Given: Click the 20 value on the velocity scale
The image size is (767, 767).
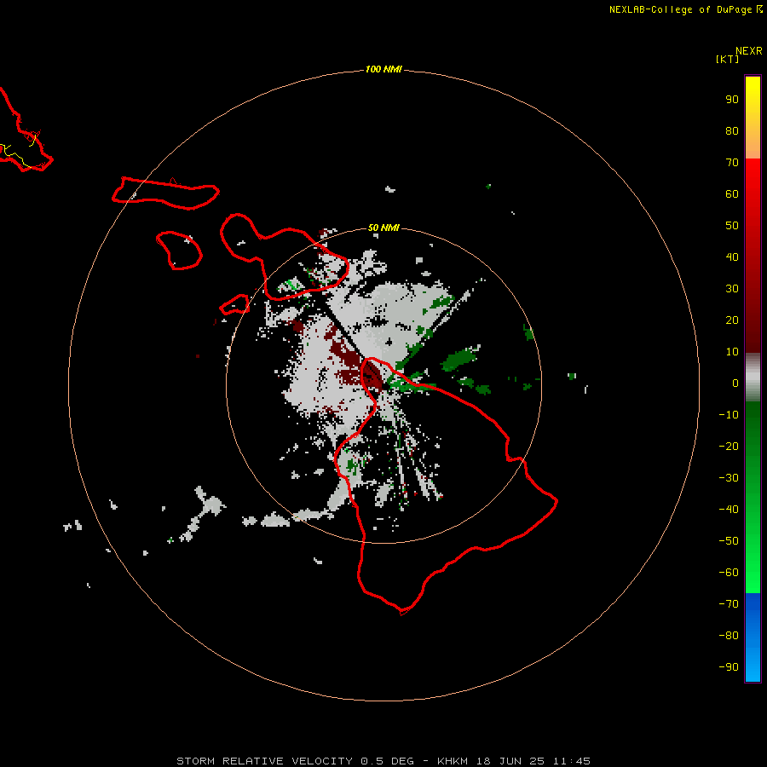Looking at the screenshot, I should coord(732,320).
